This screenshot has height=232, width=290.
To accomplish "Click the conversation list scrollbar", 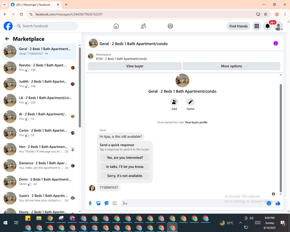I will (80, 88).
